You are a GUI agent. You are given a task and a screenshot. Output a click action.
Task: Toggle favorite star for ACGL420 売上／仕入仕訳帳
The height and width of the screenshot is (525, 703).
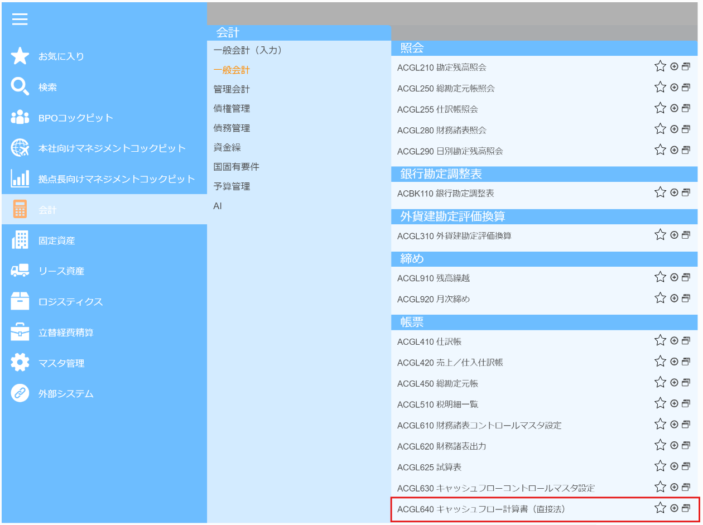(661, 362)
